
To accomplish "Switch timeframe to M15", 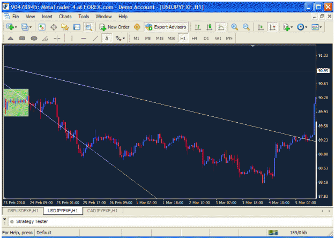I will click(160, 39).
